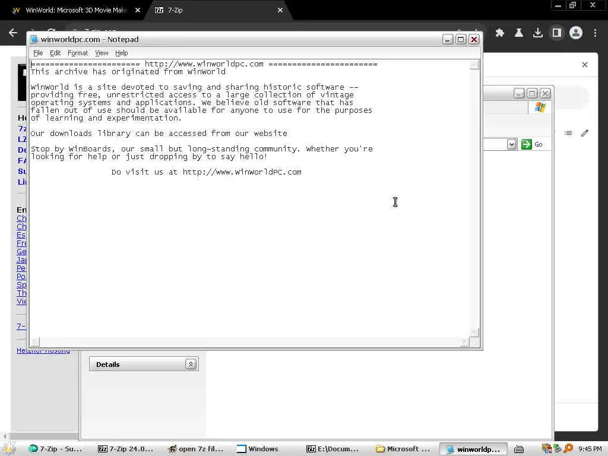Open the 'E:\Docum...' taskbar button
The image size is (608, 456).
[x=332, y=449]
